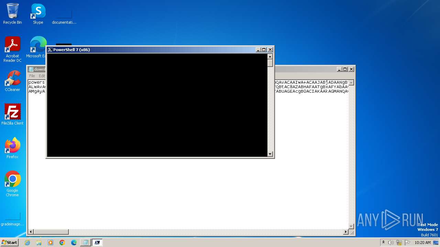Screen dimensions: 440x247
Task: Open the volume speaker tray icon
Action: click(391, 243)
